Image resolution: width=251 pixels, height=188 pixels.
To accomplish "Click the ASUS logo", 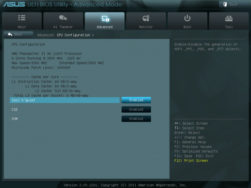I will [12, 4].
